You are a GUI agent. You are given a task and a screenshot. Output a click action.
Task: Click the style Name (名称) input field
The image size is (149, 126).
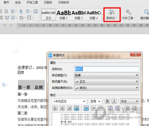(107, 69)
